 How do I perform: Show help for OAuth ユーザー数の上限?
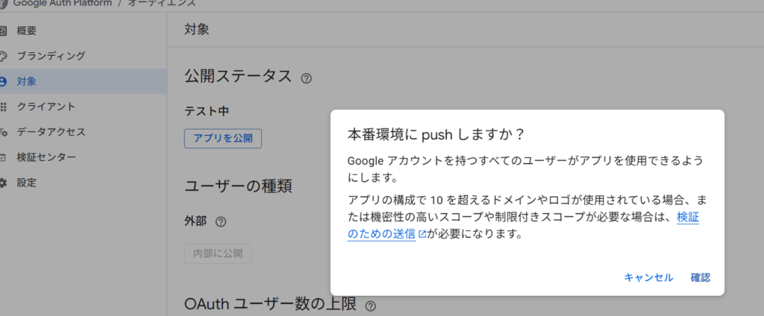[371, 306]
